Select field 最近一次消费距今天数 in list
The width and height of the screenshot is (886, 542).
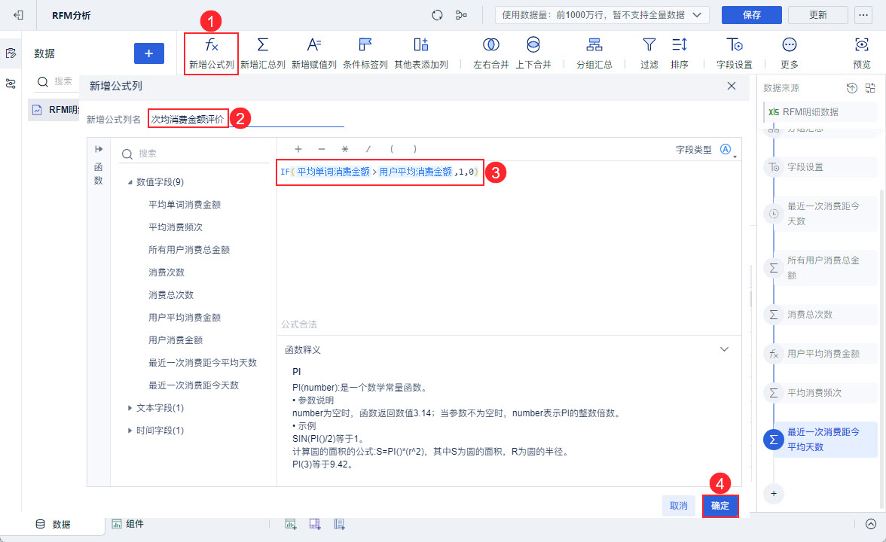193,385
